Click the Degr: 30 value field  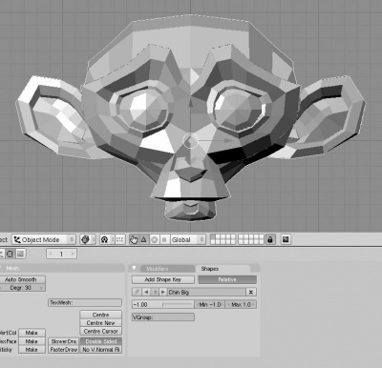tap(22, 288)
